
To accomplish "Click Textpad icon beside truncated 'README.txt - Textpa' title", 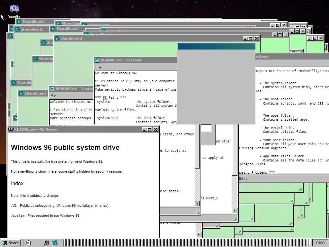I will 52,89.
